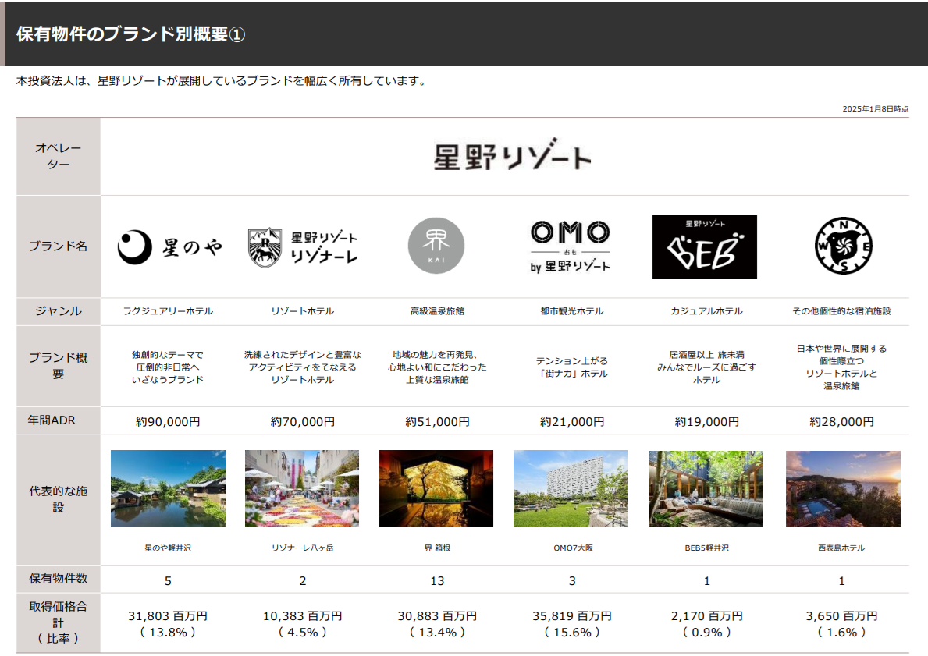Click the caption 星のや軽井沢
928x656 pixels.
168,548
